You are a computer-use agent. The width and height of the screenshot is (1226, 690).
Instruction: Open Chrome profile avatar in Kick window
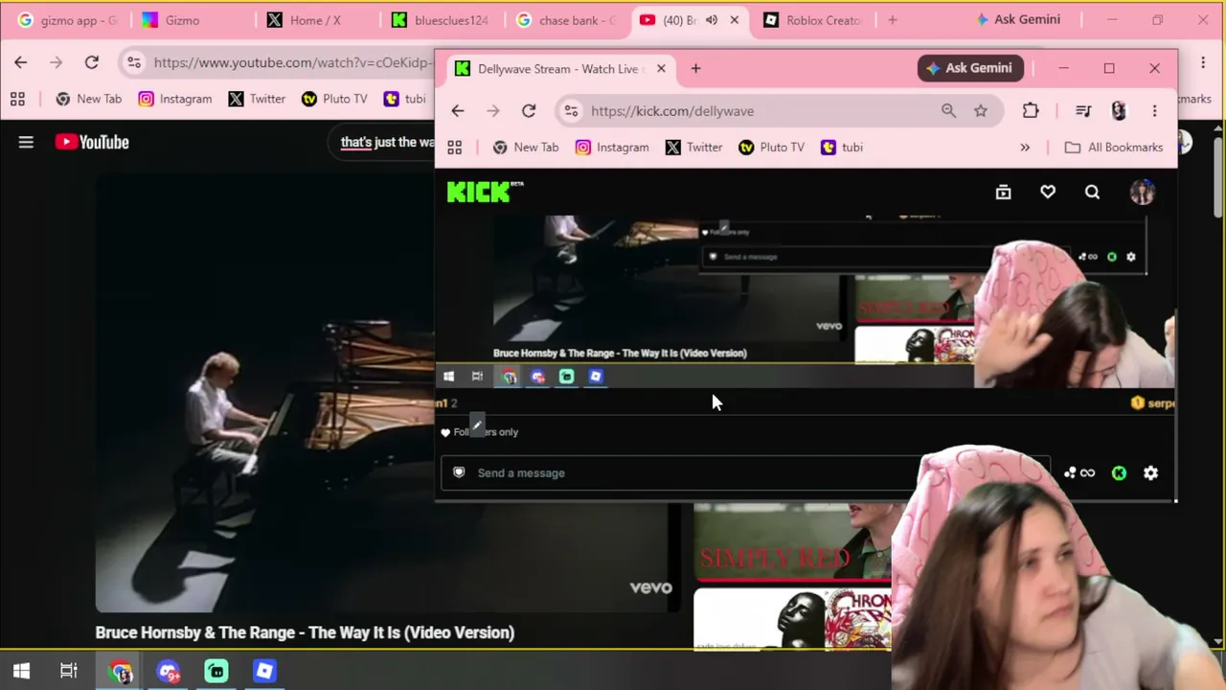coord(1119,111)
